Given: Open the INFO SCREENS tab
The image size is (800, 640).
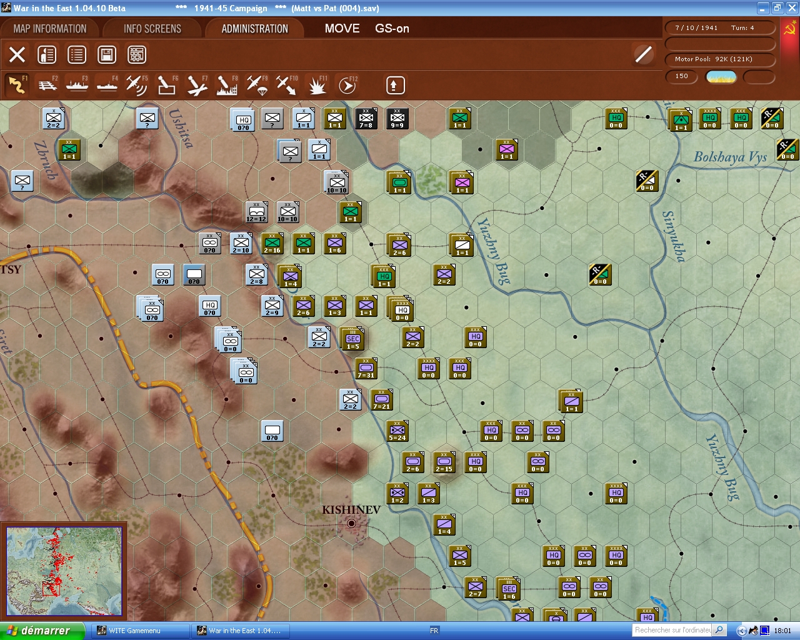Looking at the screenshot, I should (x=152, y=29).
